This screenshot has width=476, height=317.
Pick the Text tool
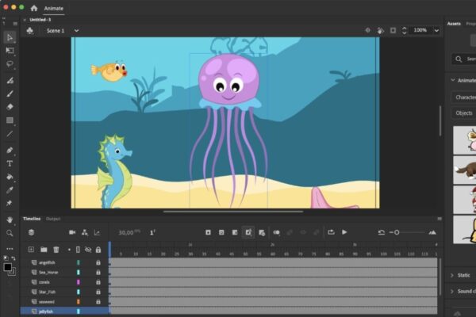click(x=10, y=163)
